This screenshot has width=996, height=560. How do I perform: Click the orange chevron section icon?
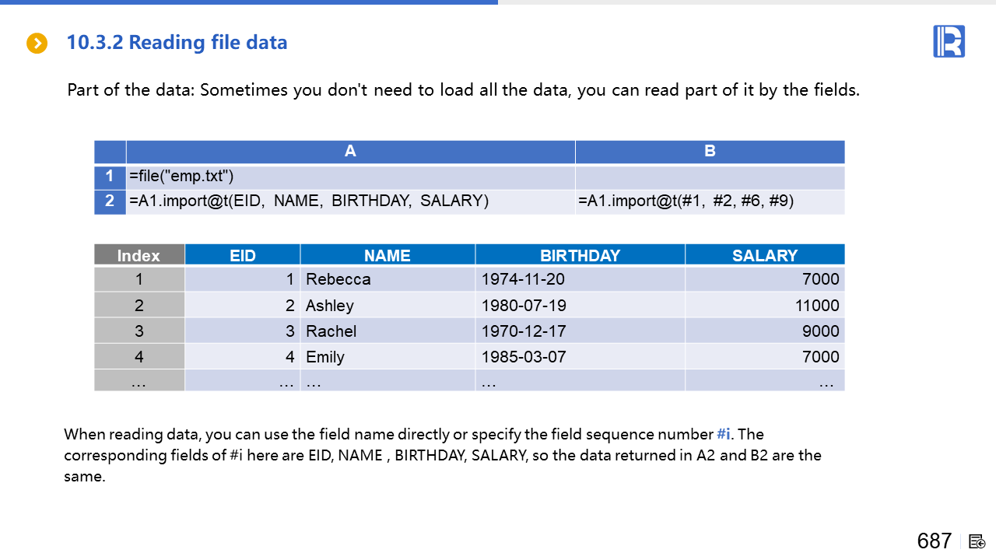[37, 43]
